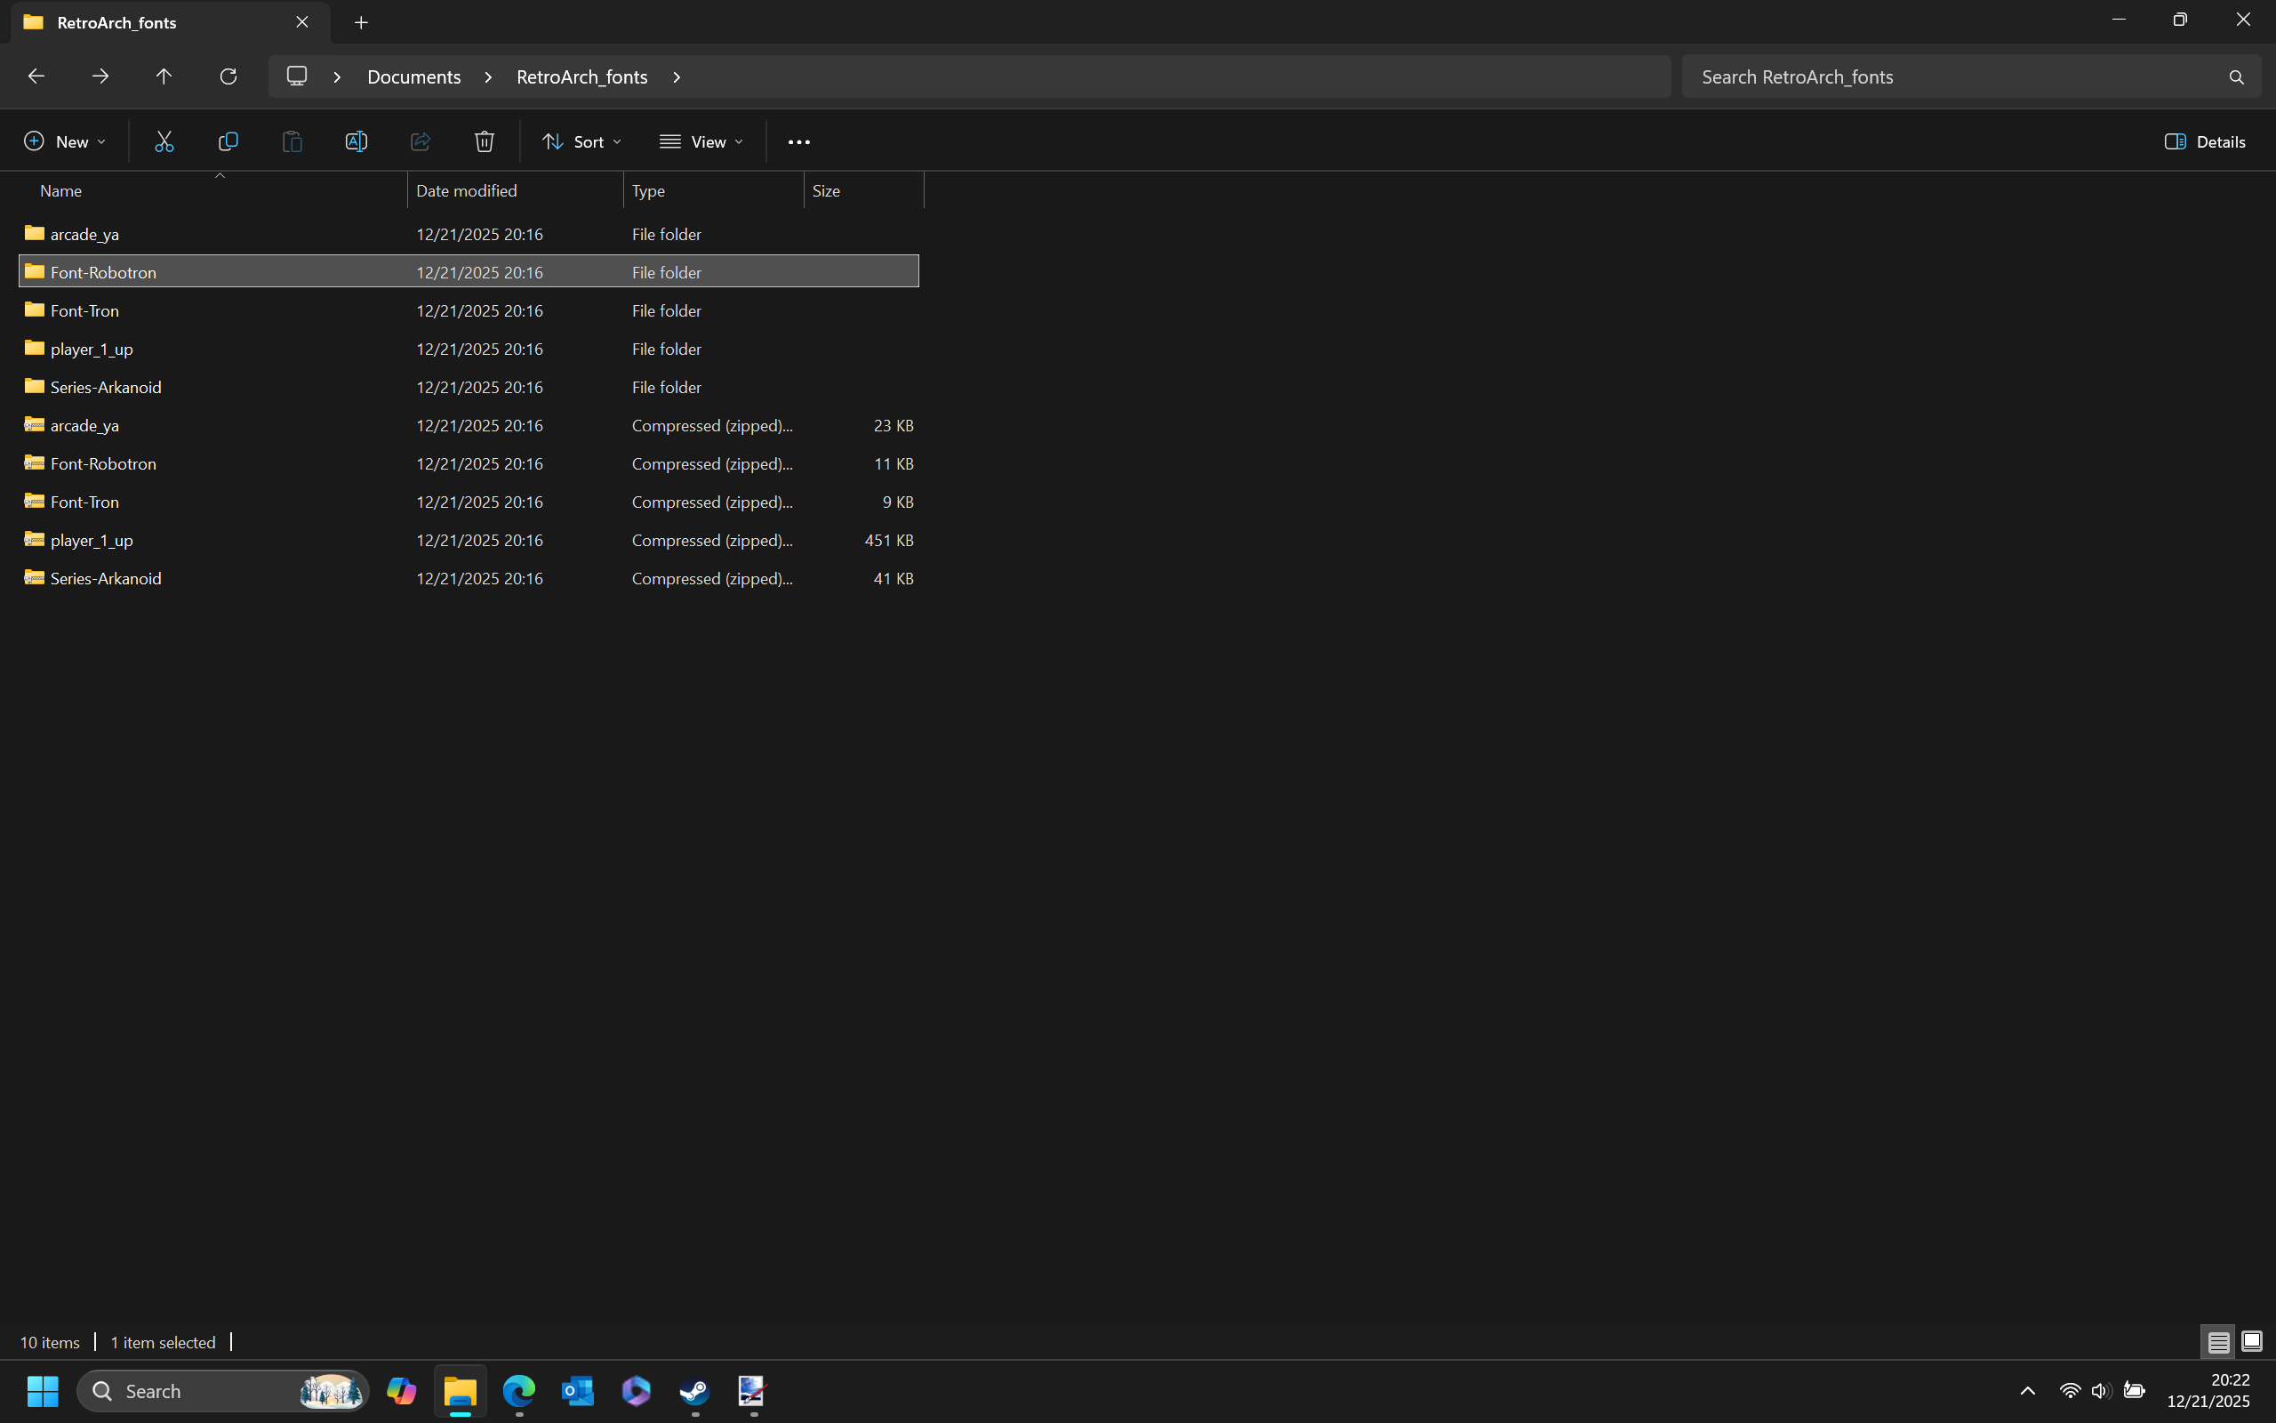2276x1423 pixels.
Task: Click the Delete trash icon
Action: pyautogui.click(x=484, y=141)
